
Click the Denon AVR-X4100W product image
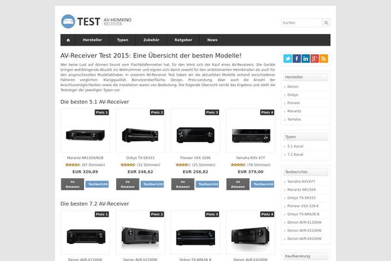[x=251, y=236]
